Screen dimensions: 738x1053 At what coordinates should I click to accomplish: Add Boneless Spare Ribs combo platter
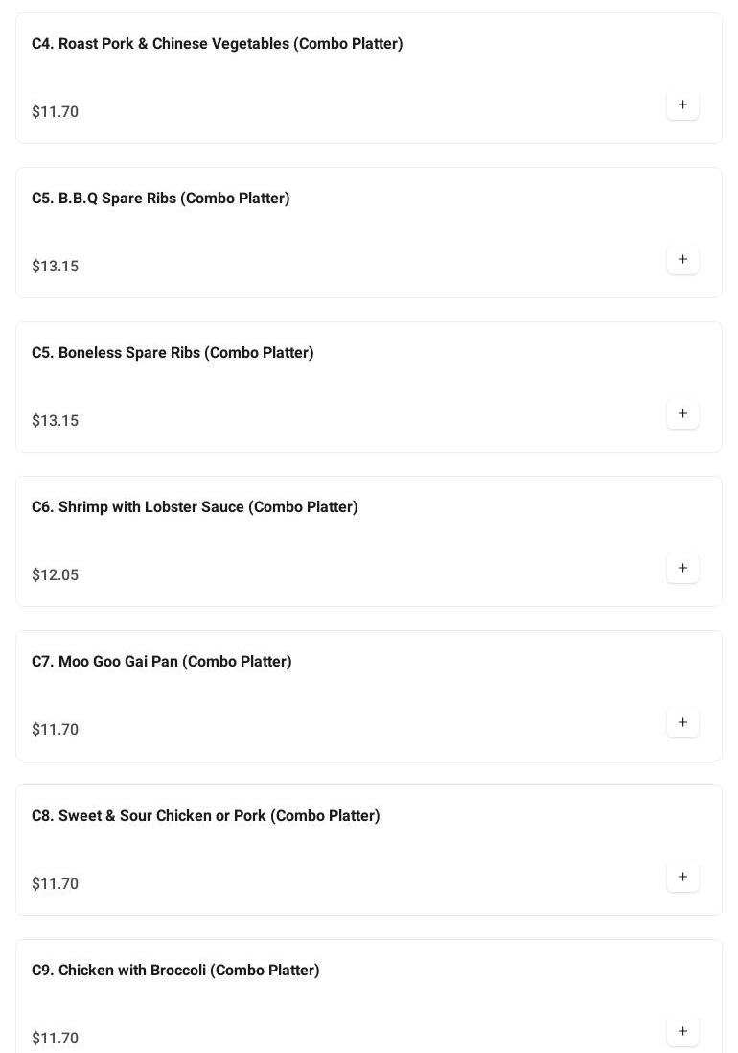tap(682, 414)
